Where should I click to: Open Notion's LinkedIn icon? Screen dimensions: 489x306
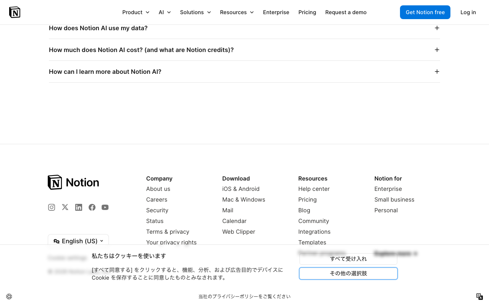coord(79,207)
